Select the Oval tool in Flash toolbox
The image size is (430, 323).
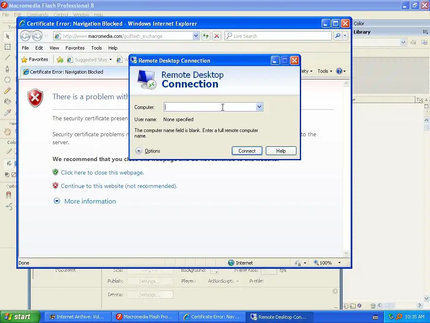coord(8,79)
